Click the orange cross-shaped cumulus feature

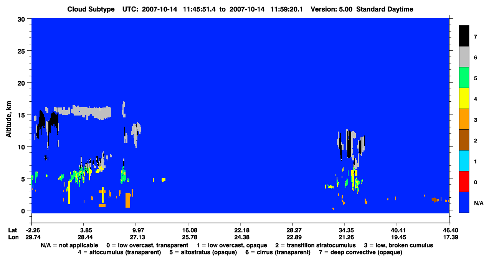coord(102,197)
